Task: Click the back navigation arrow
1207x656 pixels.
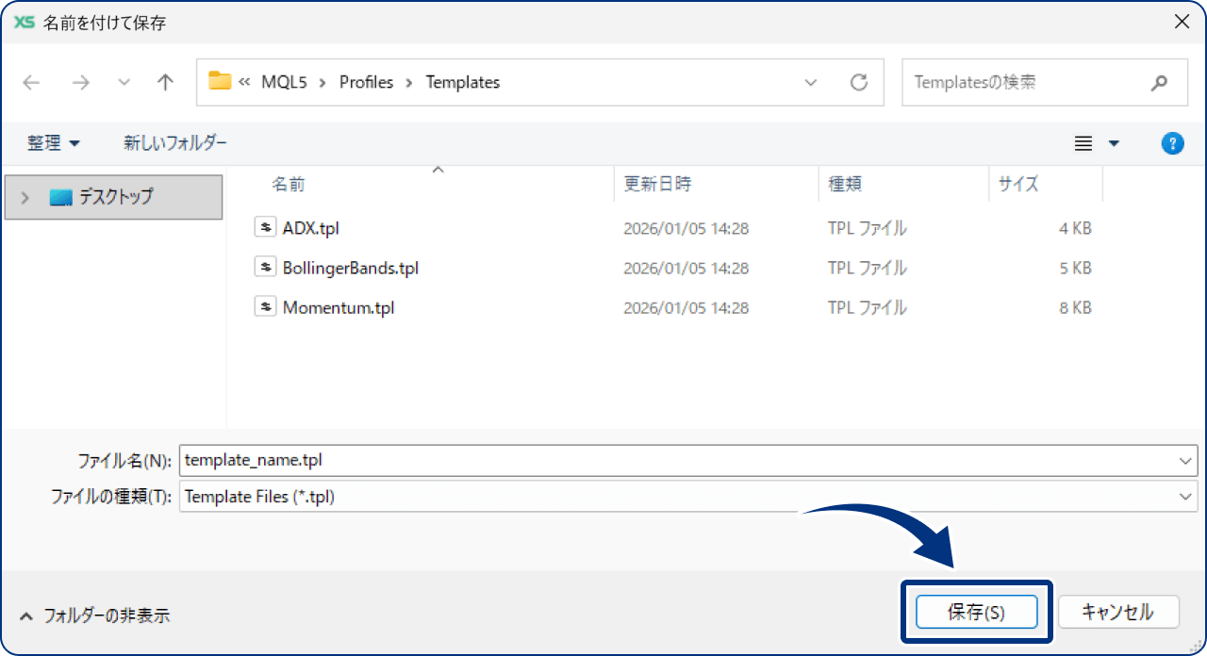Action: click(32, 83)
